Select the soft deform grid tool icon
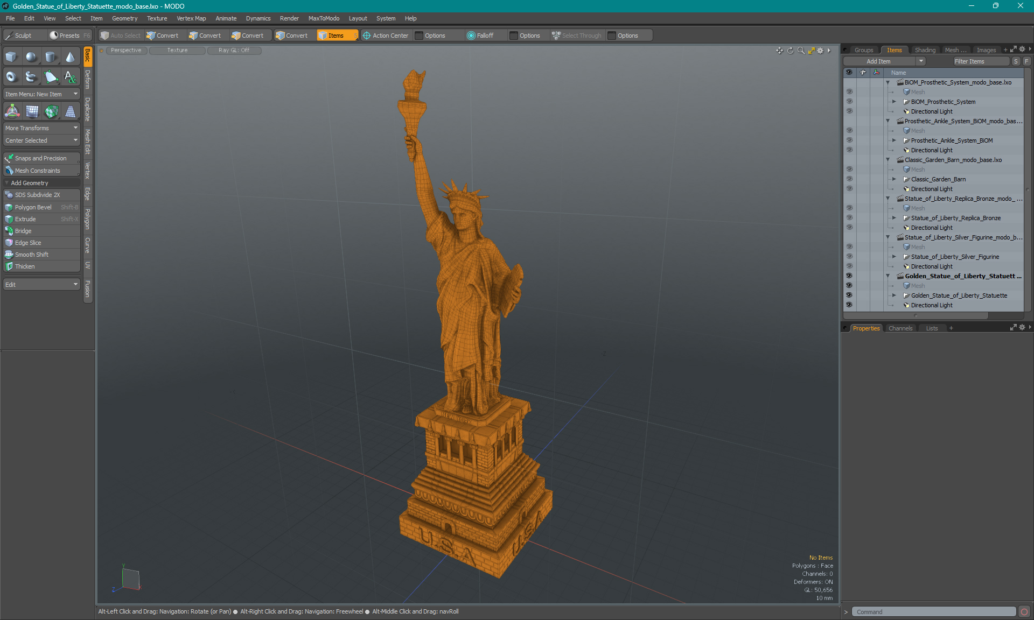 [32, 111]
